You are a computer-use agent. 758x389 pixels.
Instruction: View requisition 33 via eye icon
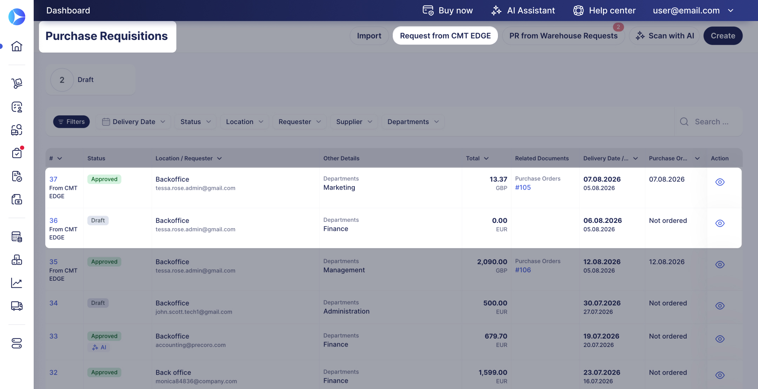click(720, 339)
